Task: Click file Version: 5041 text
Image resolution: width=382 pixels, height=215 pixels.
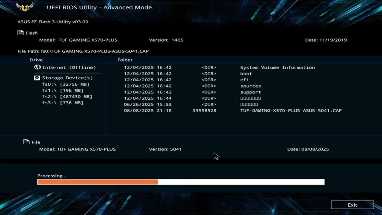Action: (165, 149)
